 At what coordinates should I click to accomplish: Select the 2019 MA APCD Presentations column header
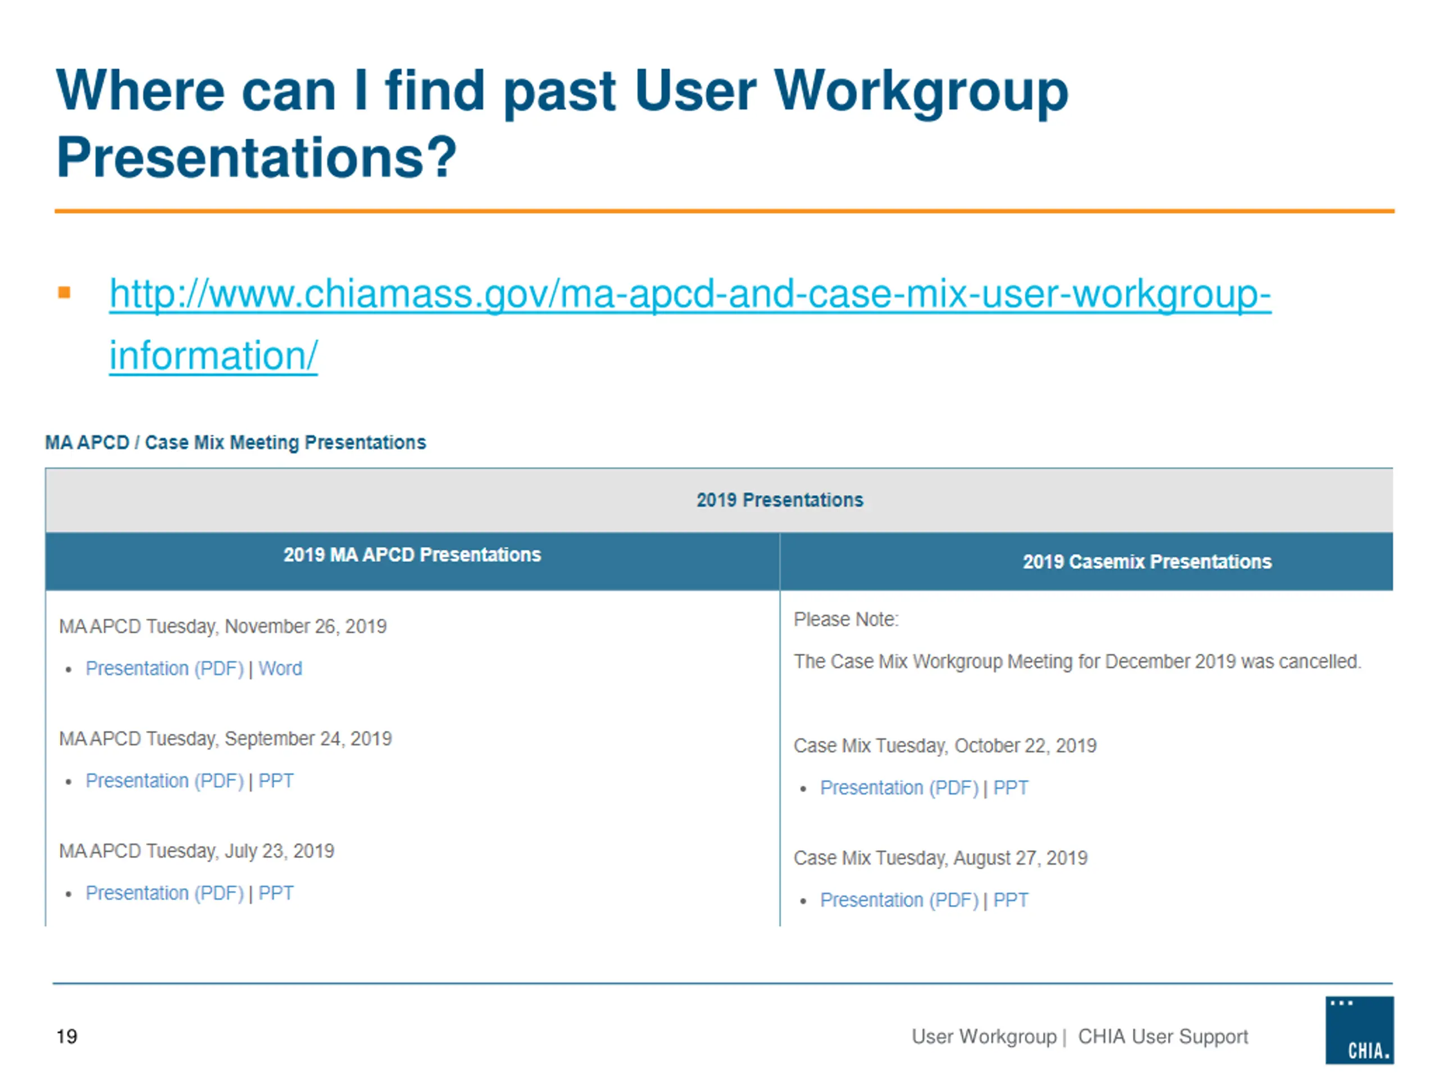[x=412, y=555]
